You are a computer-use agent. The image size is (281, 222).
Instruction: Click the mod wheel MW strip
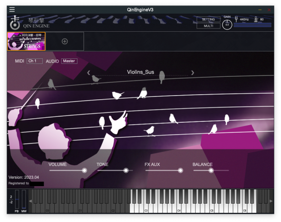point(24,199)
